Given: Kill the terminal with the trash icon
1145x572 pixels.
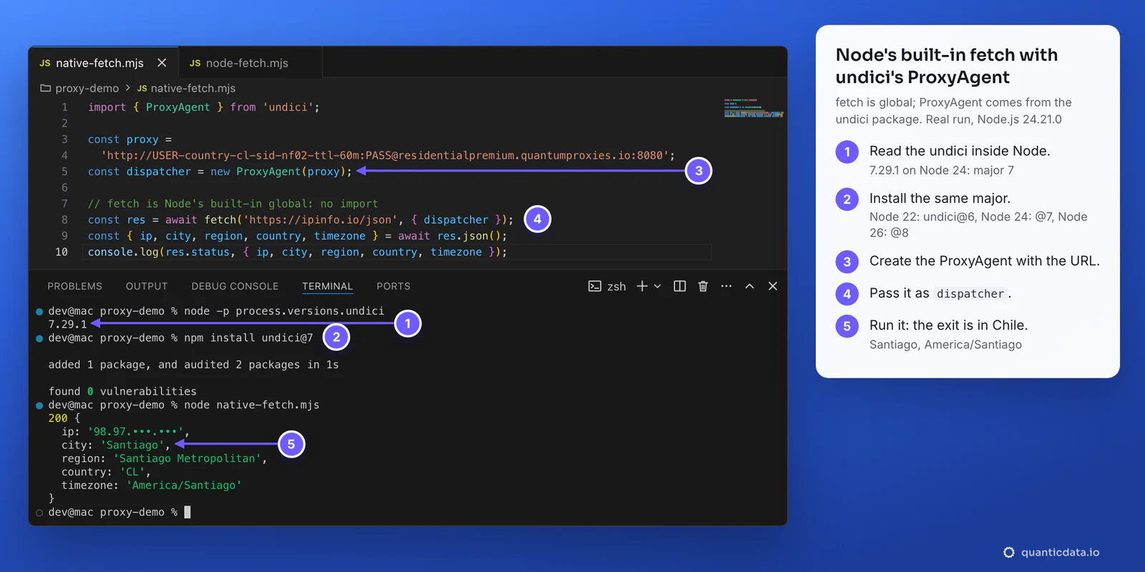Looking at the screenshot, I should [x=703, y=286].
